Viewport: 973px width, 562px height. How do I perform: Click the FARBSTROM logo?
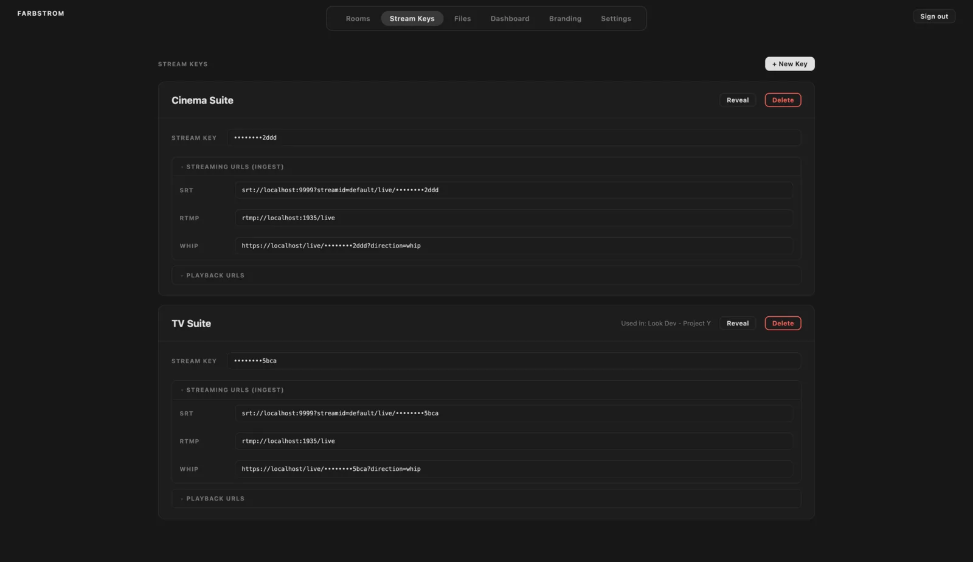[41, 13]
